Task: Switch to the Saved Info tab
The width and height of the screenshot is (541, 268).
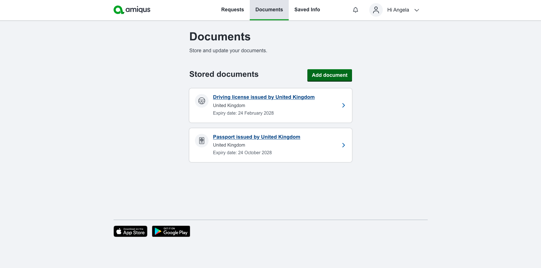Action: tap(307, 10)
